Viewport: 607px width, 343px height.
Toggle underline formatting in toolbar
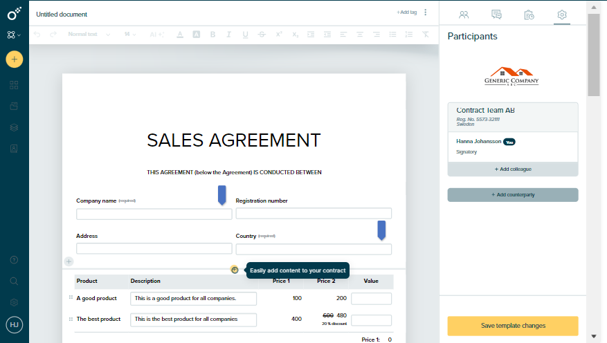244,34
